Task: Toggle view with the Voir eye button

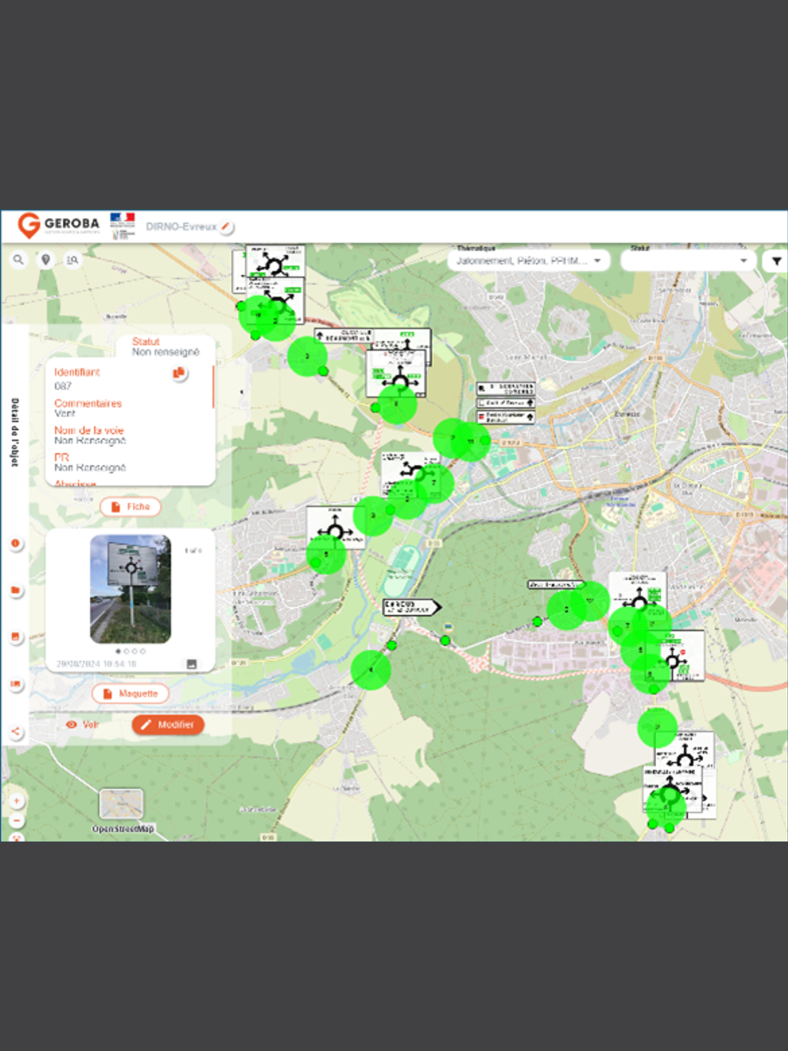Action: point(81,724)
